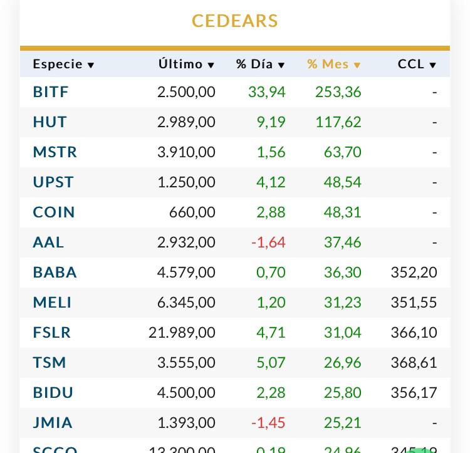Select the MSTR ticker
This screenshot has height=453, width=470.
click(55, 152)
